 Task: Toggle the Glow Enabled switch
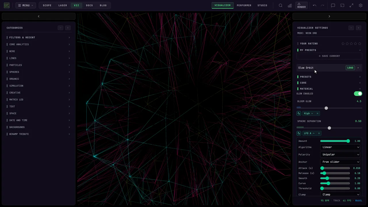point(358,94)
